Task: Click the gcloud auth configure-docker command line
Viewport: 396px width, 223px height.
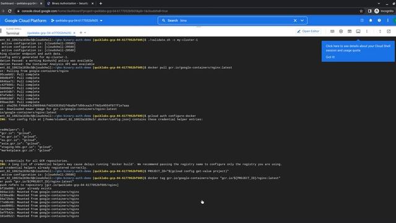Action: (x=172, y=116)
